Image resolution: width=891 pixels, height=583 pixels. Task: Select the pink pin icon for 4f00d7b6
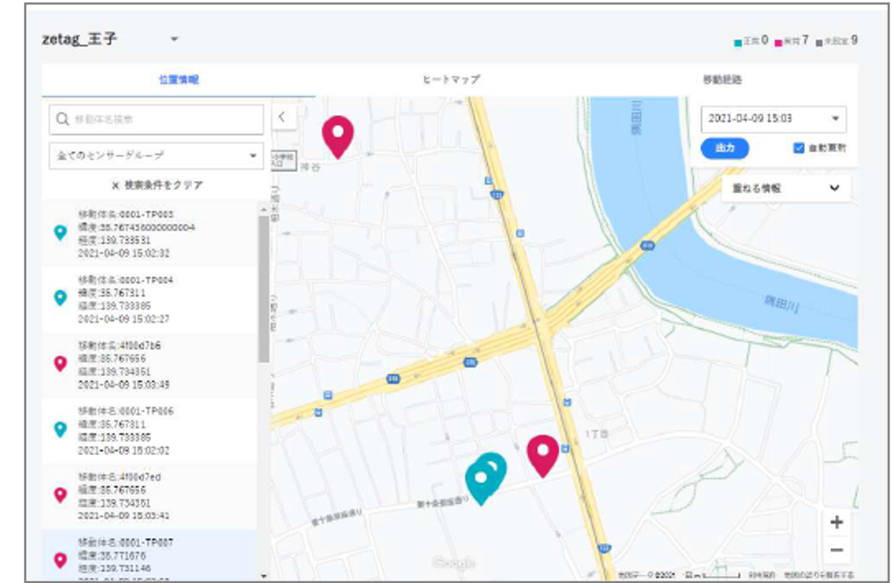61,362
